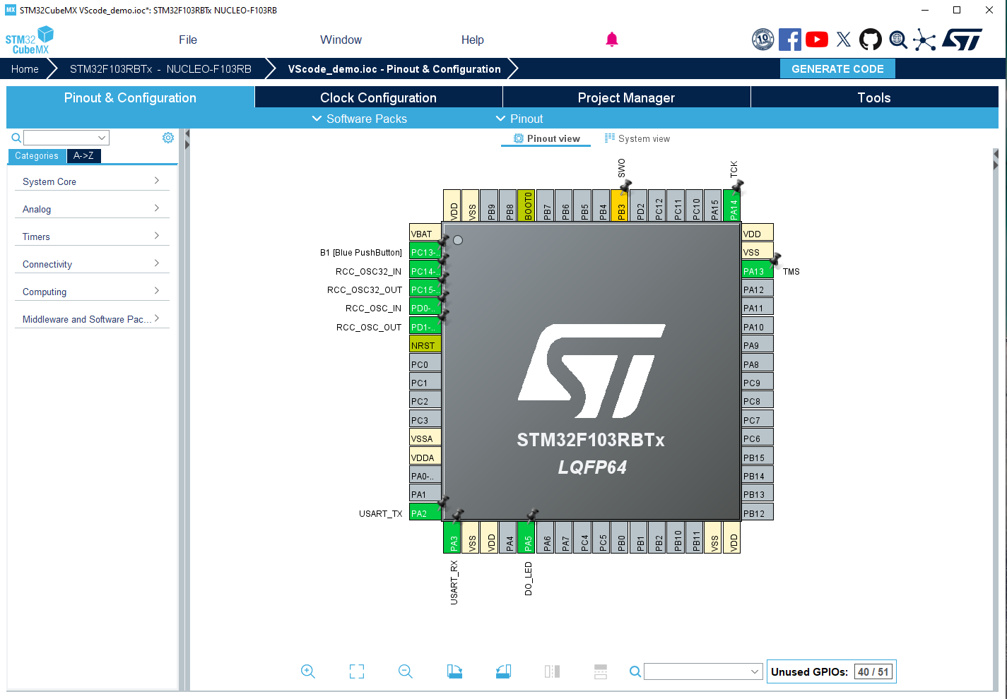Open the File menu
The image size is (1007, 699).
coord(188,40)
